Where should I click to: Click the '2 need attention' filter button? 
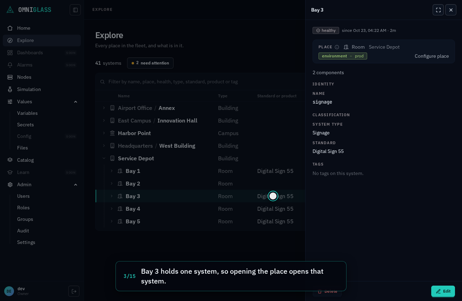coord(150,63)
